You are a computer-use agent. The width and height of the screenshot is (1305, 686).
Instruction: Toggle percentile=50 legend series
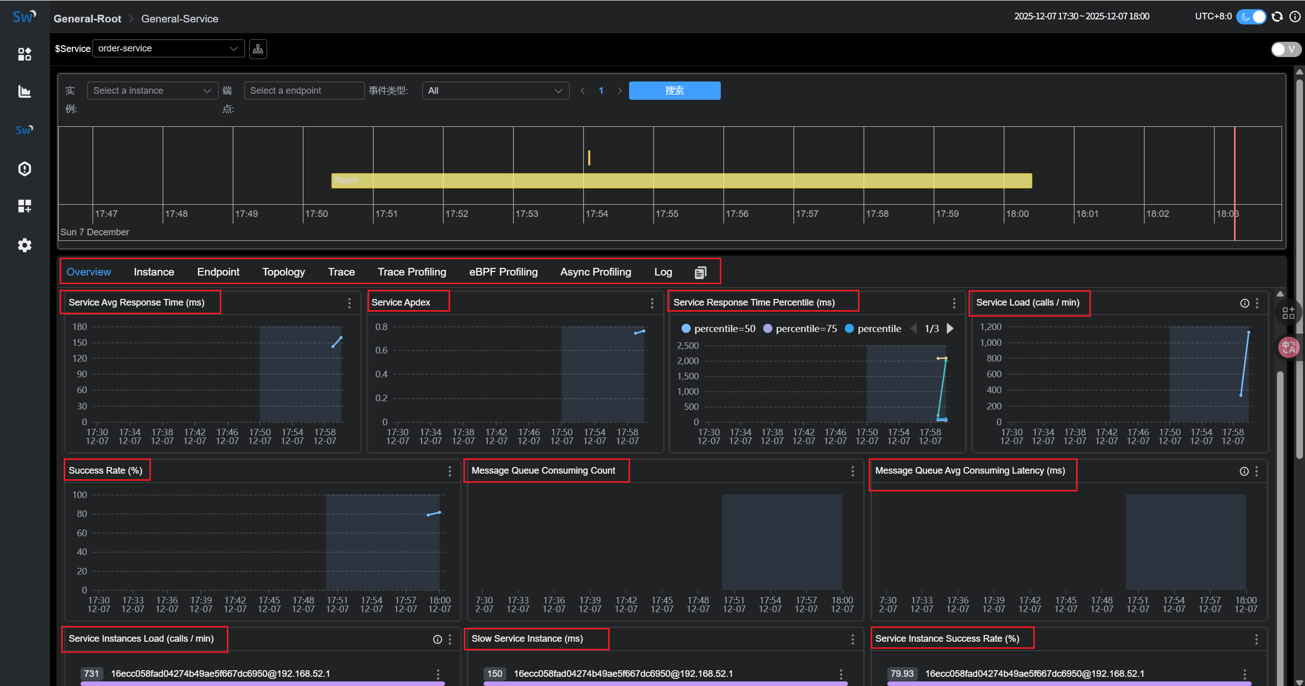tap(718, 328)
